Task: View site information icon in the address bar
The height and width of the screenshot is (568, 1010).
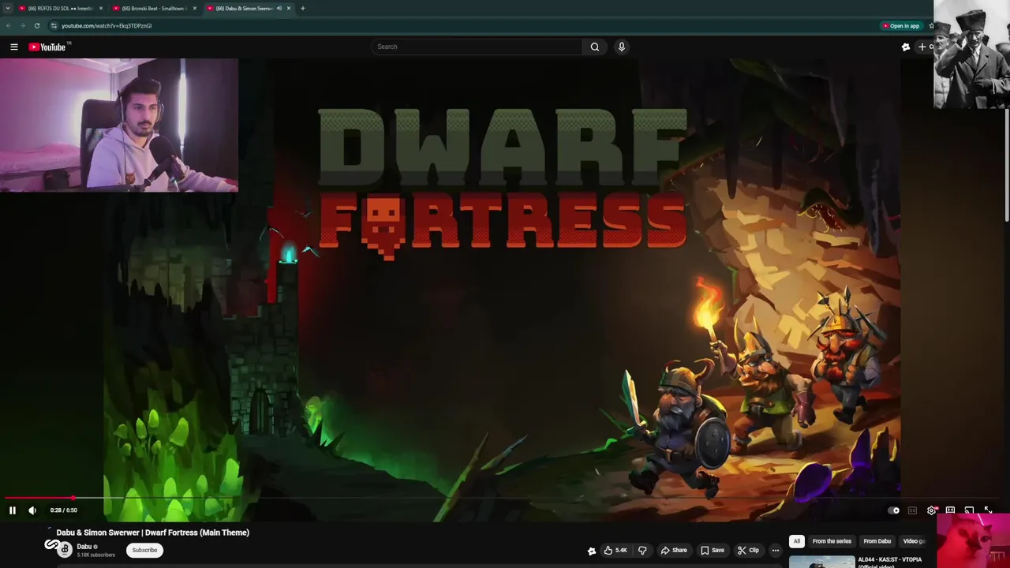Action: (54, 25)
